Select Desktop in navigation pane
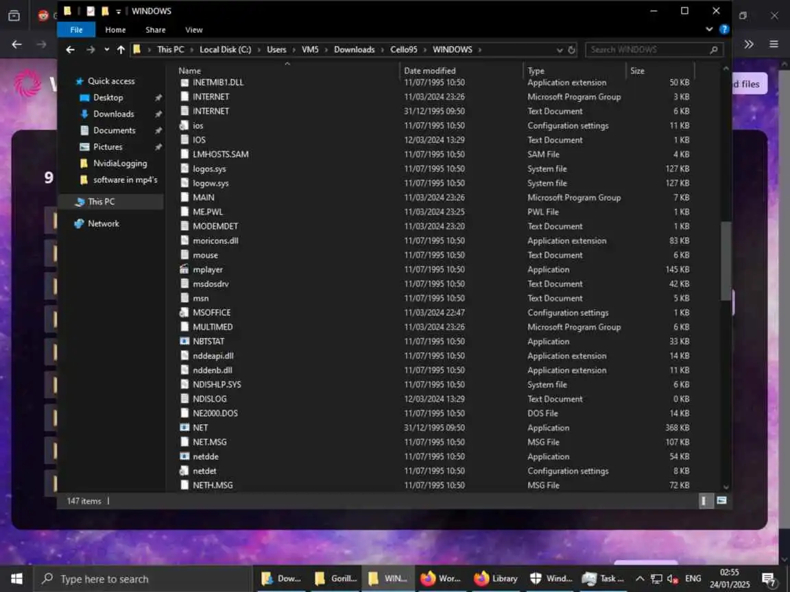The image size is (790, 592). pos(108,98)
